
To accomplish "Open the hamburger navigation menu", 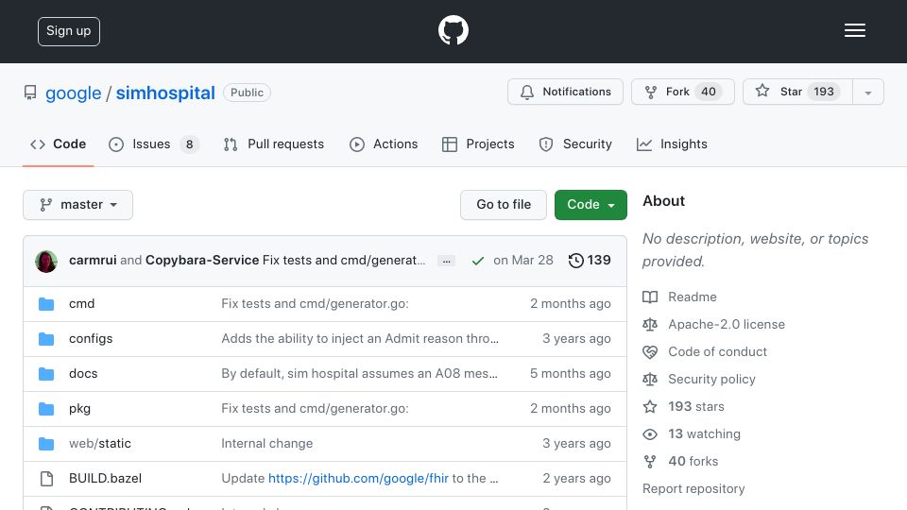I will pos(854,30).
